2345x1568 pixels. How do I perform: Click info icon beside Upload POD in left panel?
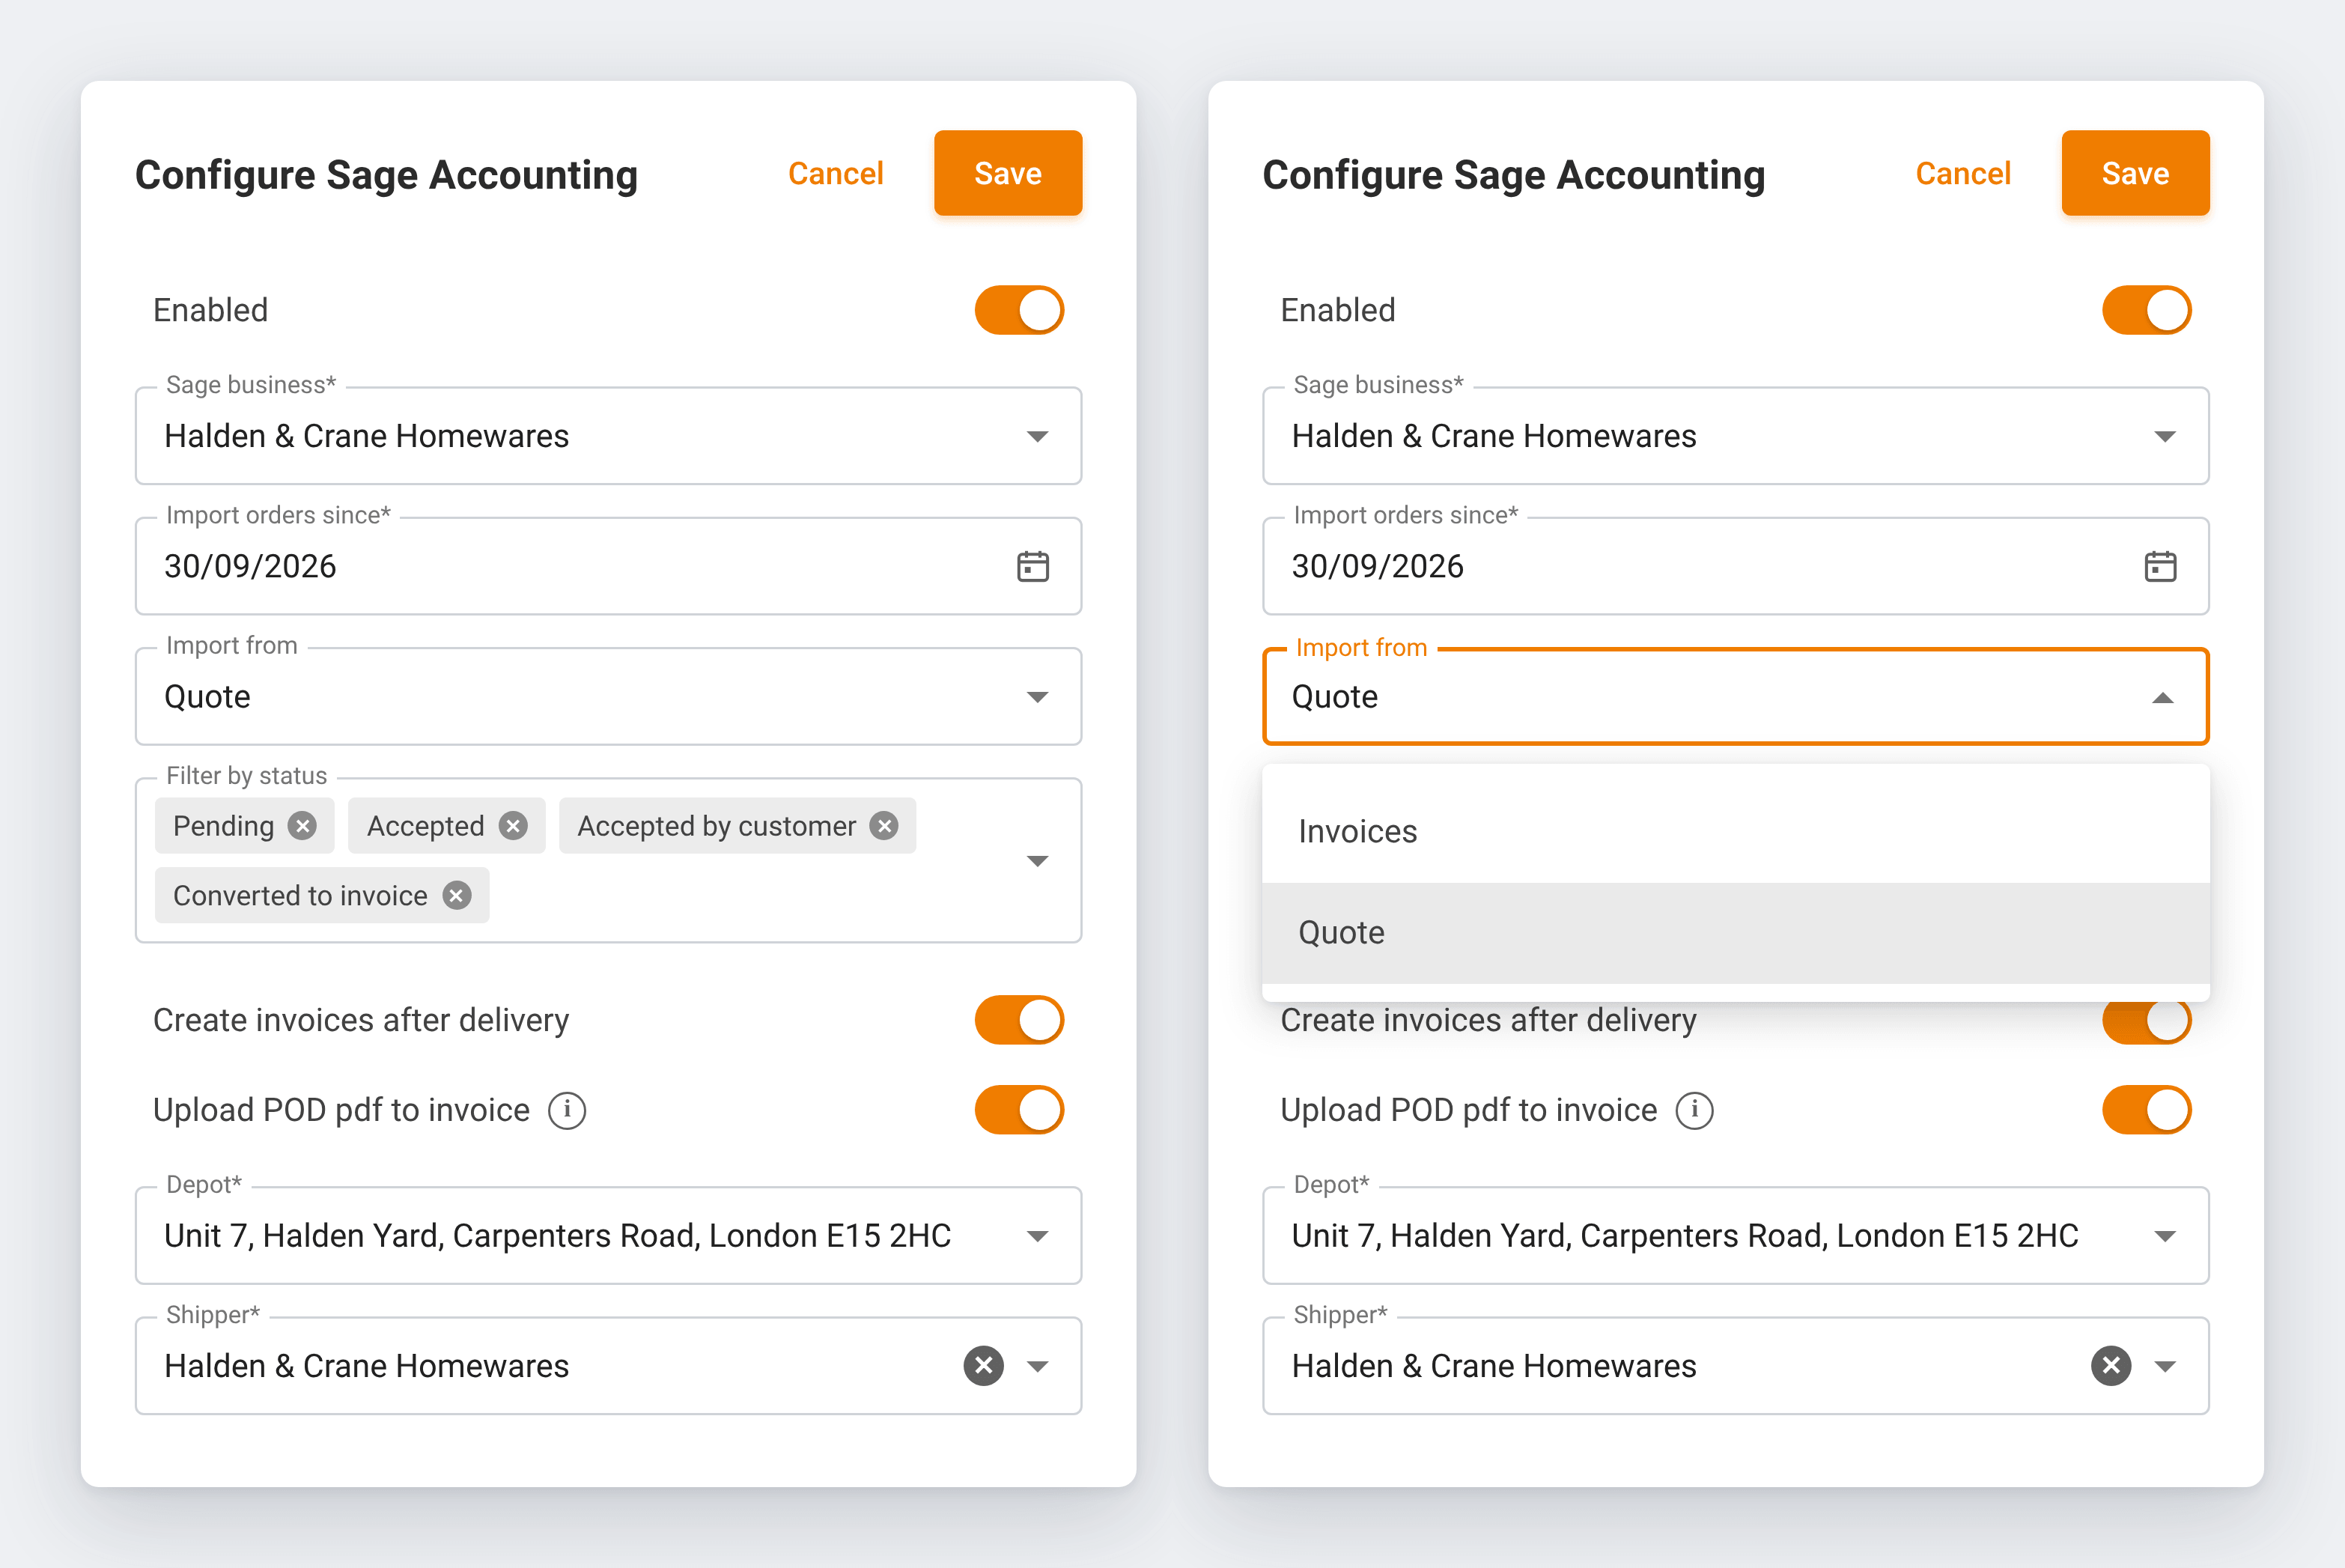pyautogui.click(x=567, y=1110)
